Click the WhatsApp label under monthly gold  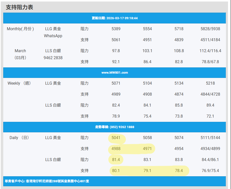(x=53, y=36)
